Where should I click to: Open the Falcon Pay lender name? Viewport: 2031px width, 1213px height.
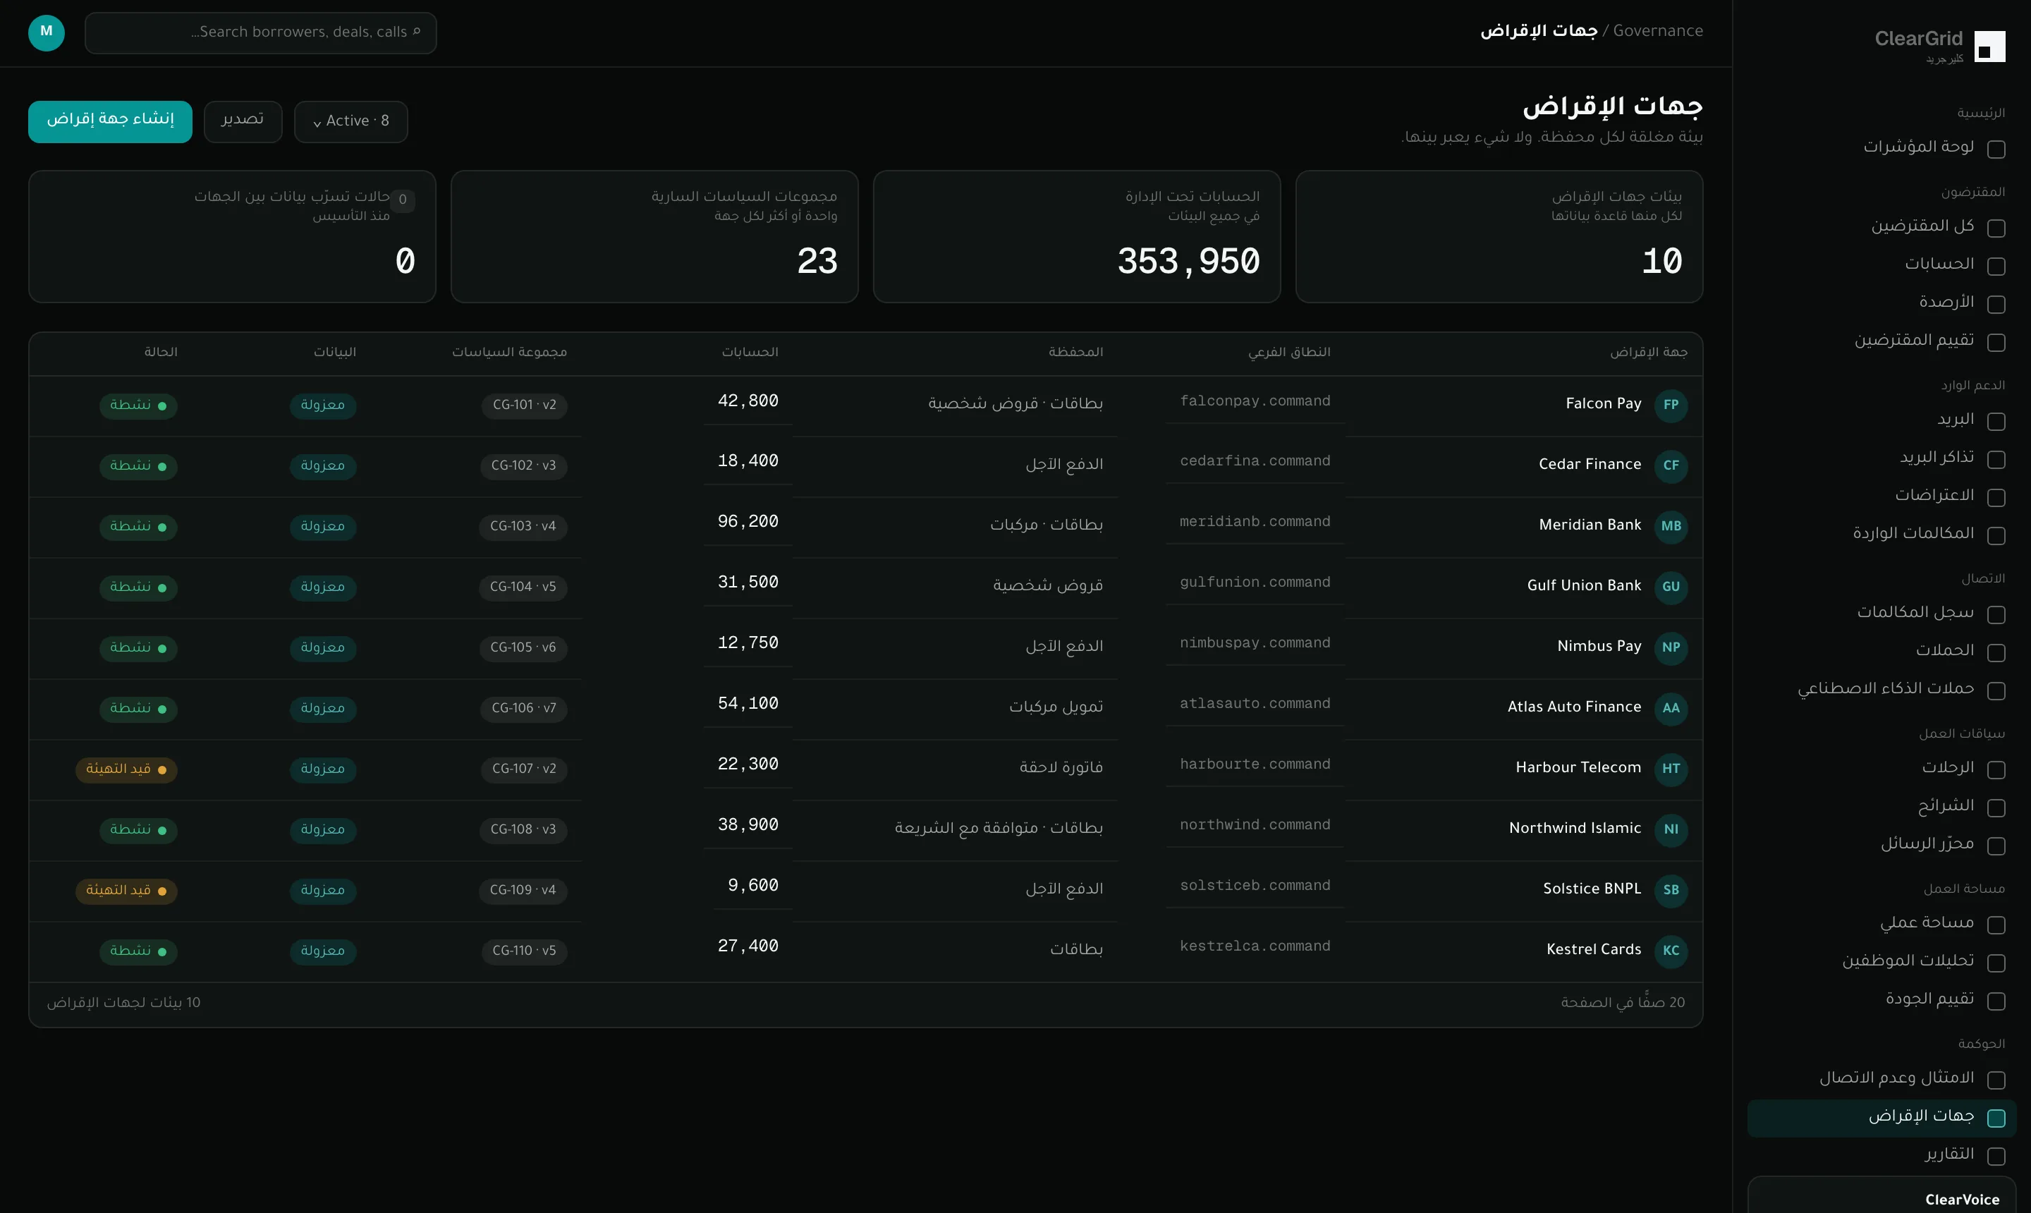[1603, 404]
